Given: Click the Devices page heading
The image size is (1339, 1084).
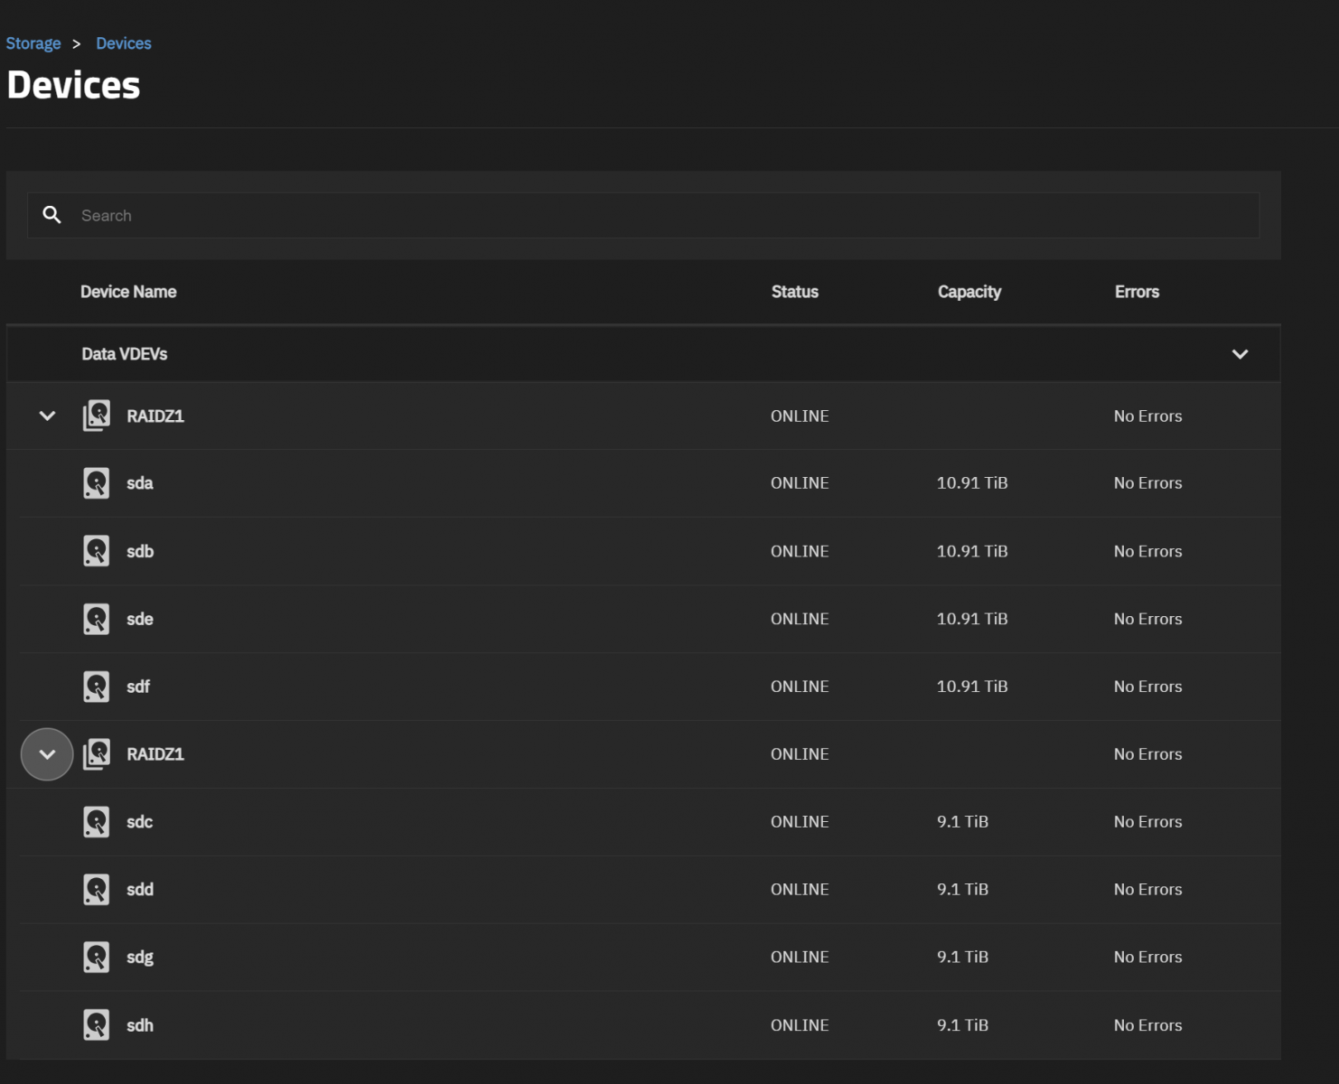Looking at the screenshot, I should [73, 85].
